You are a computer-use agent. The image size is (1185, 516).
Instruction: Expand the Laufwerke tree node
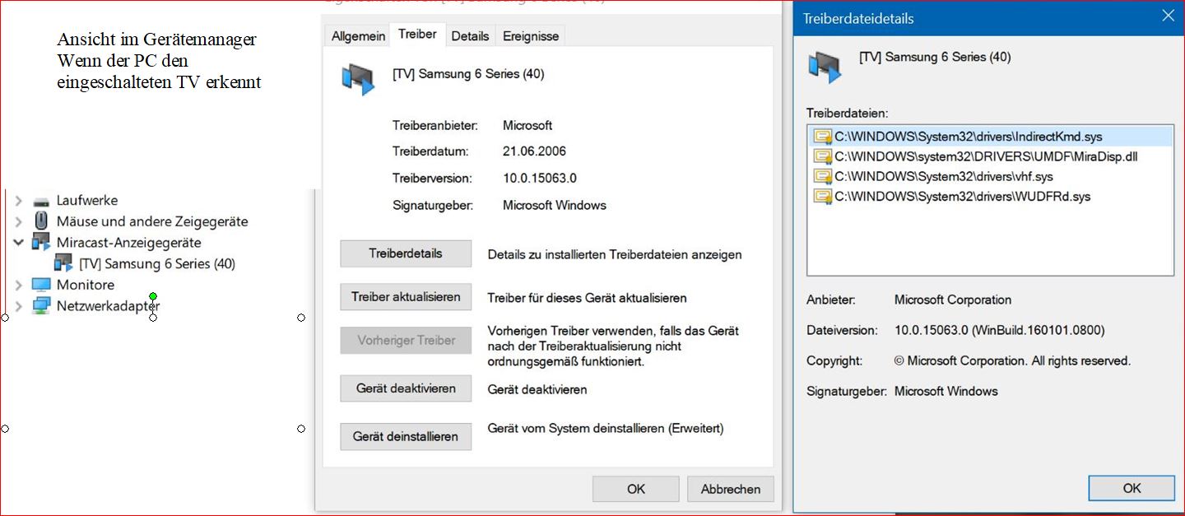click(18, 201)
